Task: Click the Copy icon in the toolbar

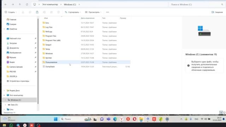Action: 30,12
